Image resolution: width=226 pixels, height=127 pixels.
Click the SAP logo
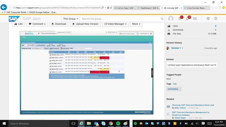(14, 19)
